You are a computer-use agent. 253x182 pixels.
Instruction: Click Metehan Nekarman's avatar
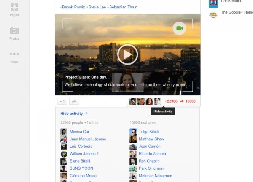[133, 176]
